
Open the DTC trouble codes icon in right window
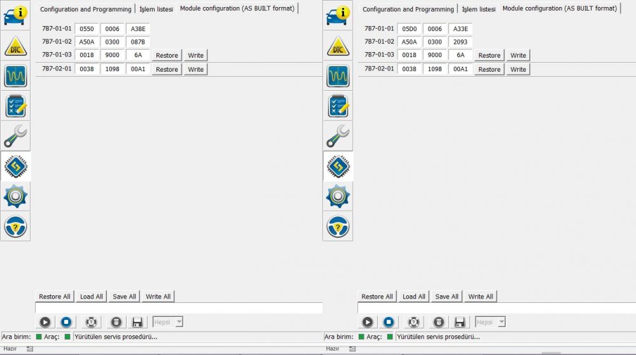tap(338, 46)
